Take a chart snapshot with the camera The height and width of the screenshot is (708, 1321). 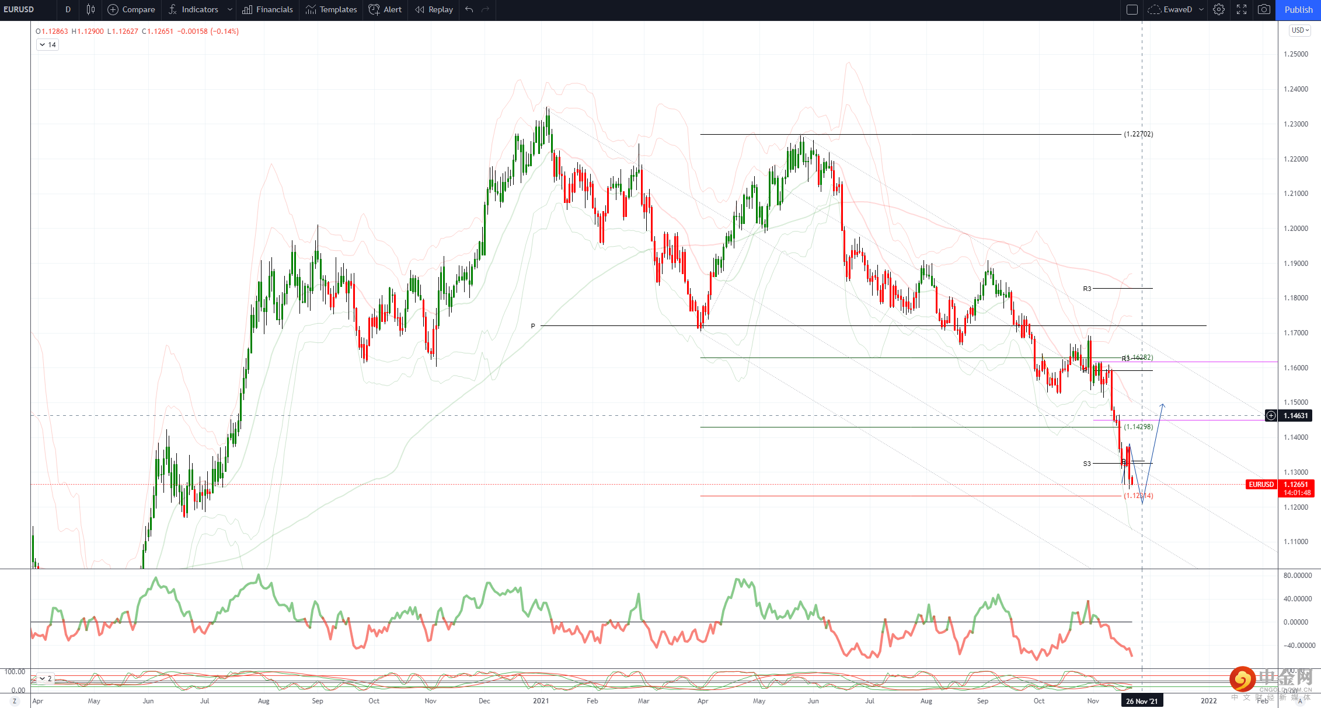(x=1264, y=9)
